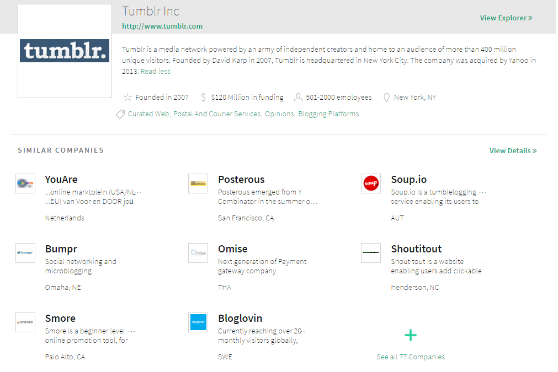Expand the Smore description ellipsis
This screenshot has width=558, height=372.
click(132, 331)
